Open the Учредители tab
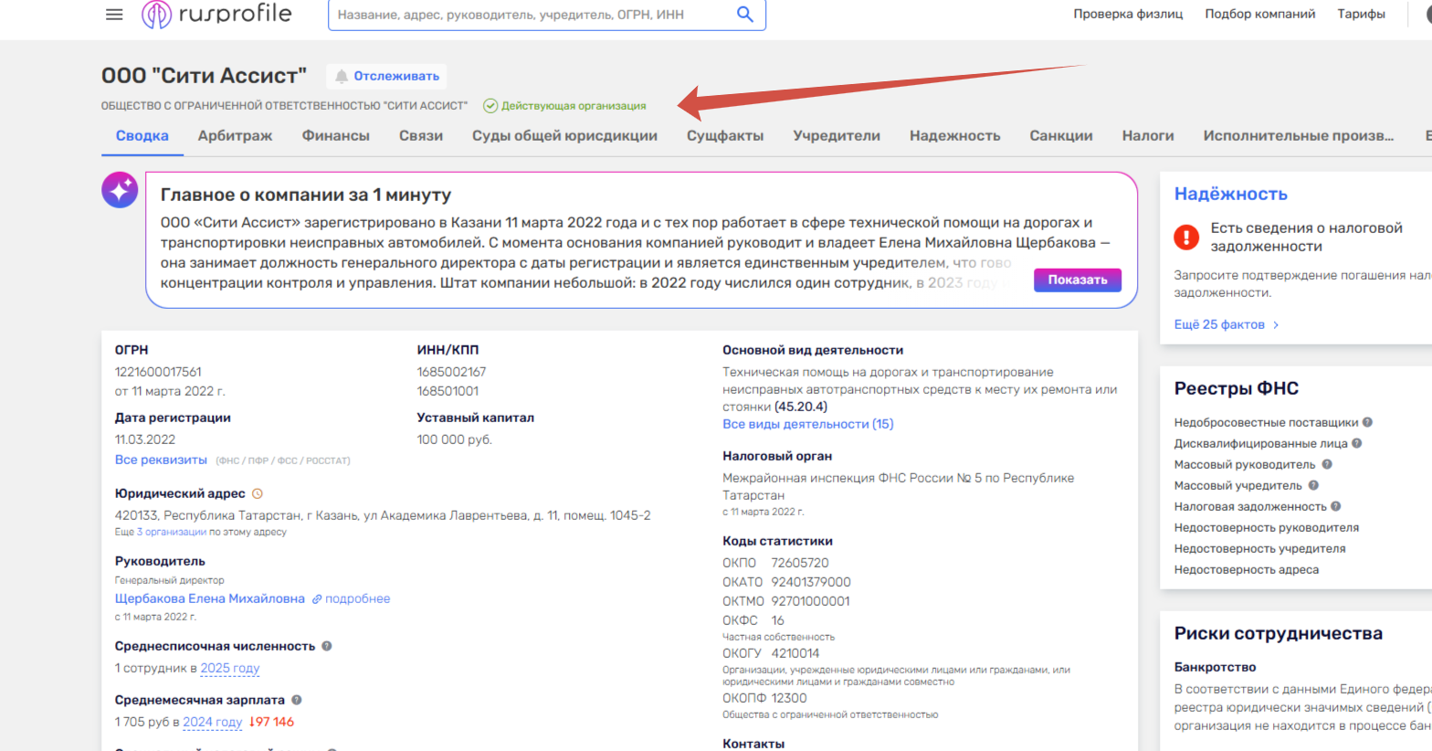 [837, 135]
